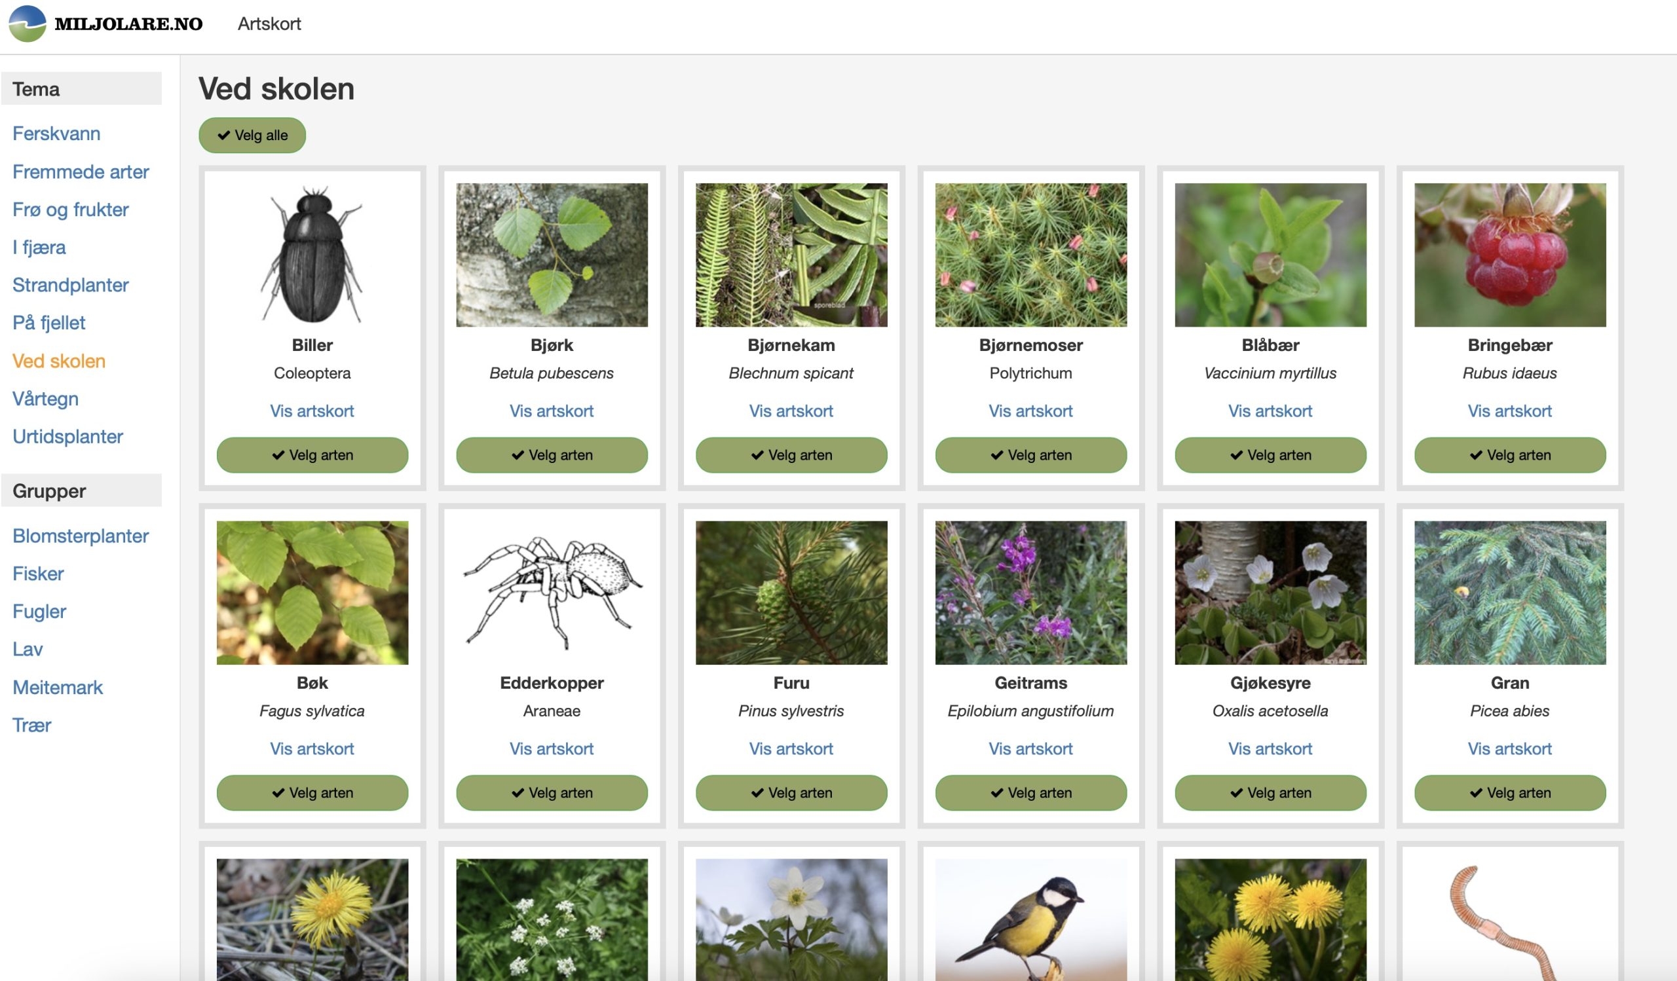
Task: Select Bjørk with Velg arten
Action: click(x=552, y=455)
